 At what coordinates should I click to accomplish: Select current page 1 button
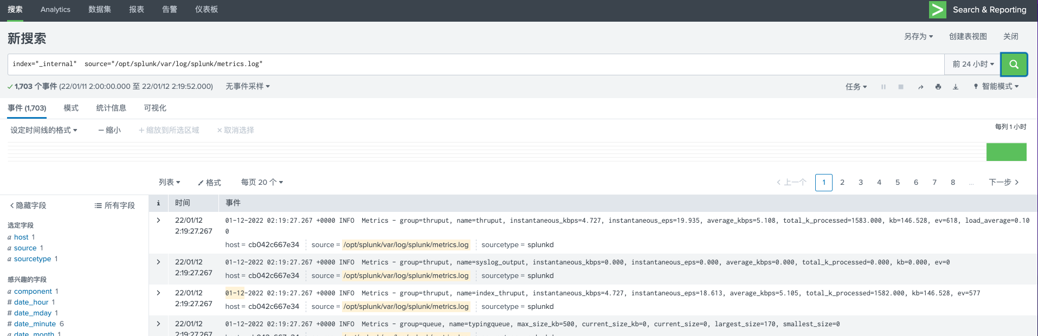[824, 182]
